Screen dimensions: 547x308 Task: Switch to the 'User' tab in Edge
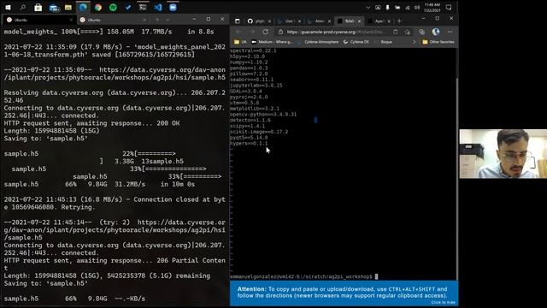point(289,21)
